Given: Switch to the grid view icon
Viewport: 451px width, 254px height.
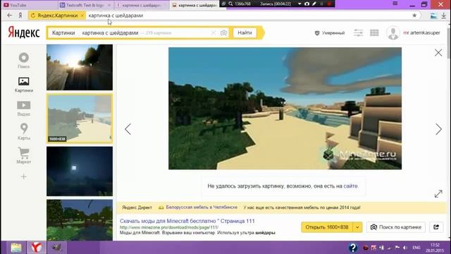Looking at the screenshot, I should click(x=374, y=33).
